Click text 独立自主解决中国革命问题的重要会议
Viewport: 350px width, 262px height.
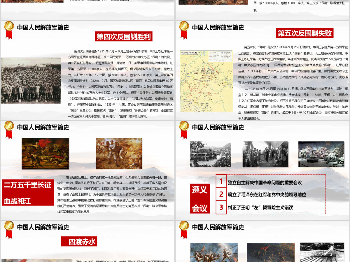pos(265,183)
